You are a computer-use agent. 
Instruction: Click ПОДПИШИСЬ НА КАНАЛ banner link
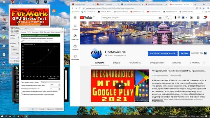[192, 41]
